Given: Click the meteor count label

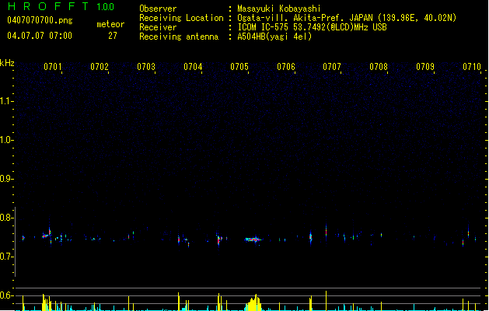Looking at the screenshot, I should point(110,24).
